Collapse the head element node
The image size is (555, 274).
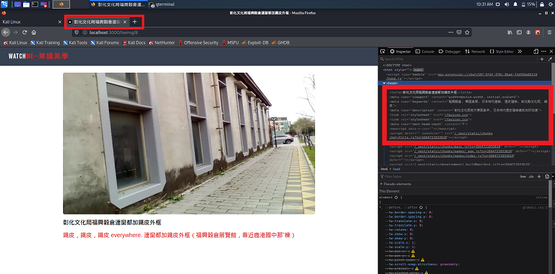tap(384, 83)
